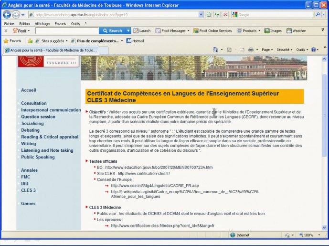The width and height of the screenshot is (329, 246).
Task: Stop loading with red X icon
Action: [x=225, y=15]
